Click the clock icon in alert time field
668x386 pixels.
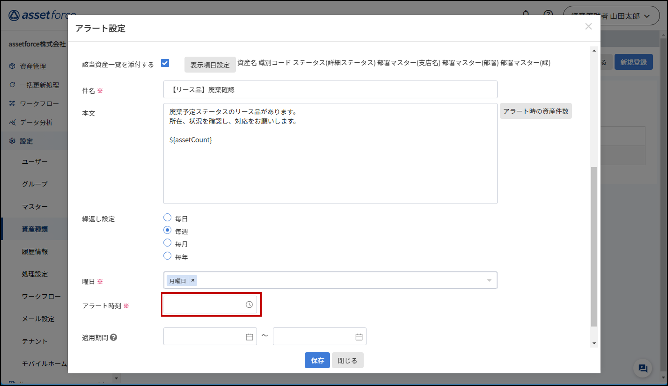pos(249,305)
